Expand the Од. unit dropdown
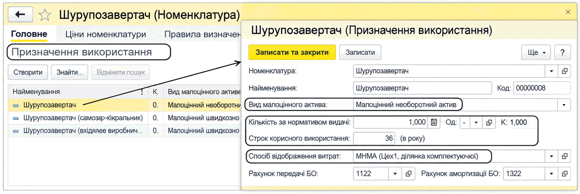The width and height of the screenshot is (580, 194). click(x=476, y=123)
